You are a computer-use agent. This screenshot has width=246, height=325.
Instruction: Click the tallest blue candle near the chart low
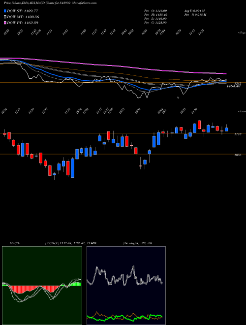point(72,168)
